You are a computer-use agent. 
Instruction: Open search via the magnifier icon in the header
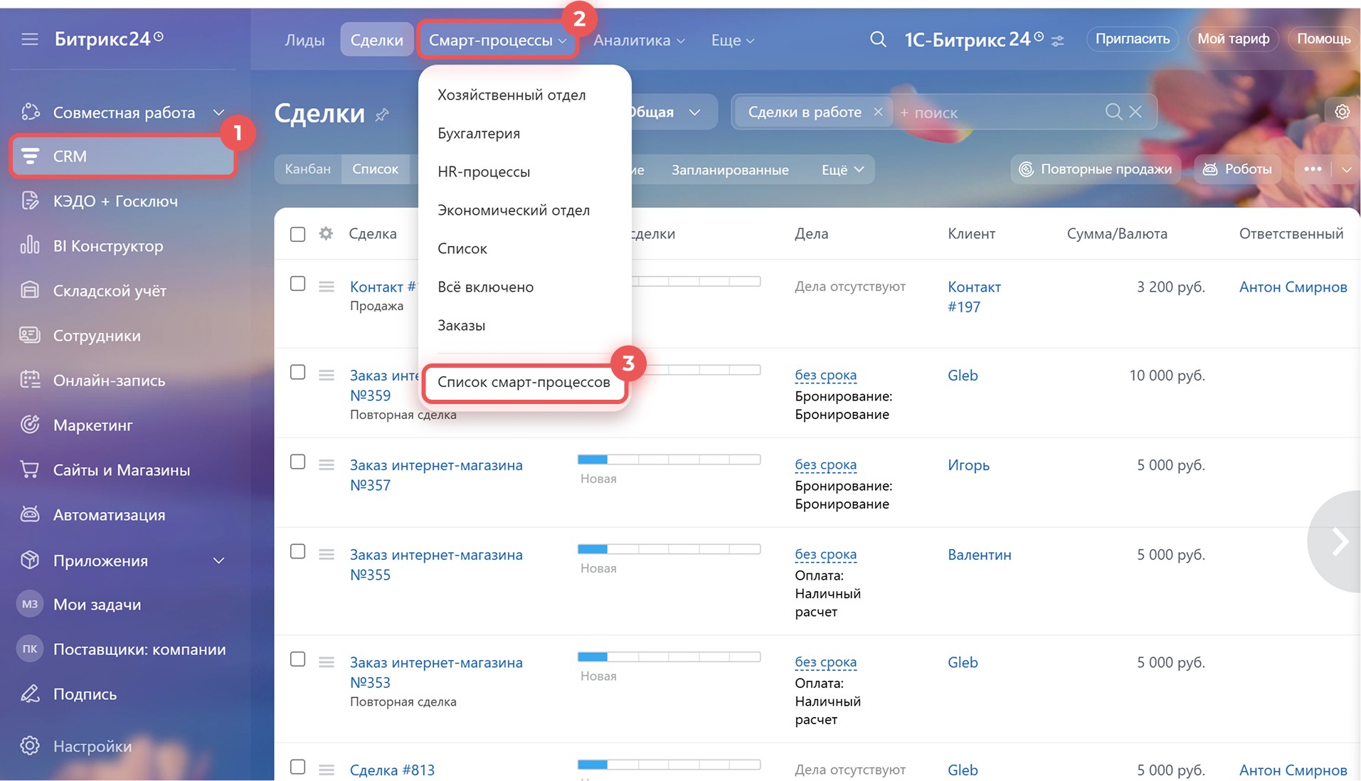tap(878, 40)
